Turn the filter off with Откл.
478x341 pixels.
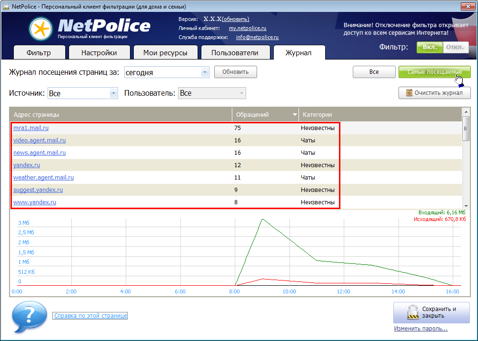(456, 47)
